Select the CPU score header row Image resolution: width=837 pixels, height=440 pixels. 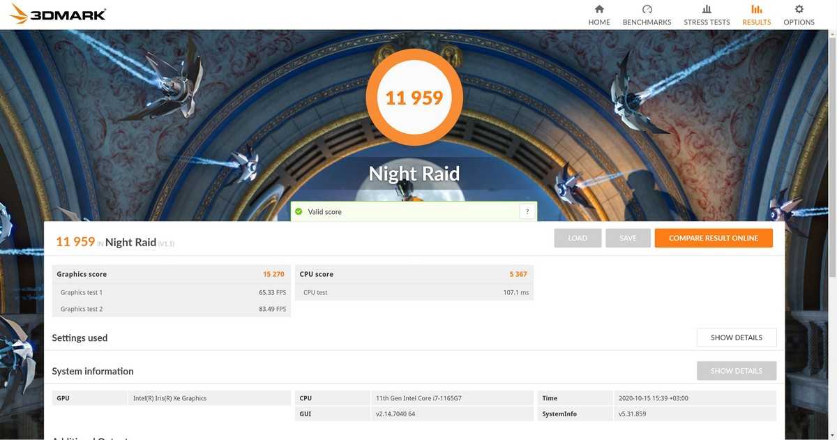click(414, 274)
